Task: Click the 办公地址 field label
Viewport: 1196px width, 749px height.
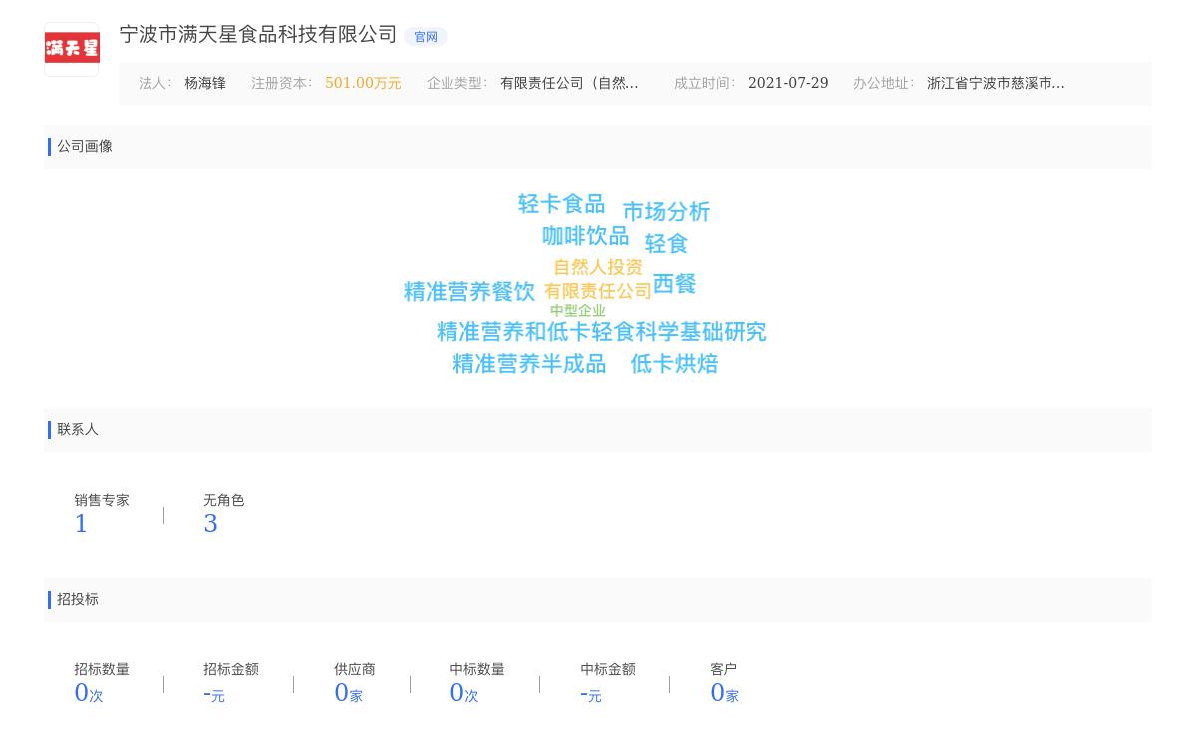Action: click(884, 84)
